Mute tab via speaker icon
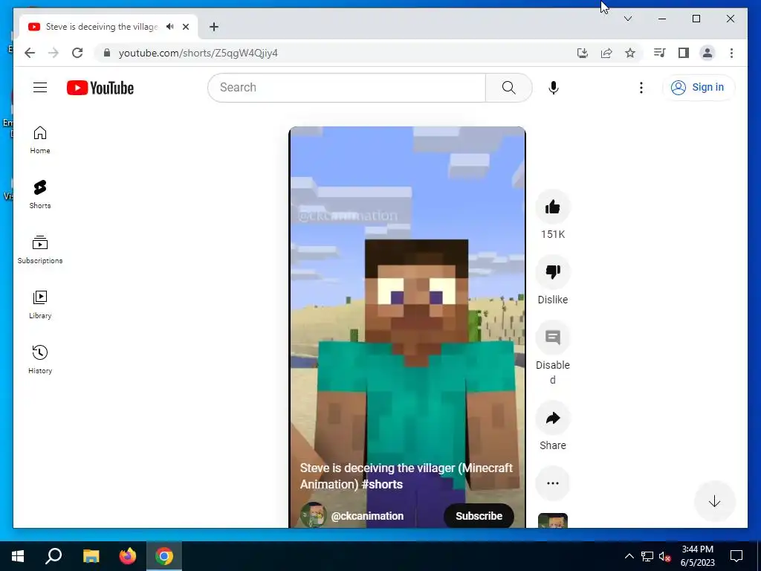 pyautogui.click(x=170, y=26)
